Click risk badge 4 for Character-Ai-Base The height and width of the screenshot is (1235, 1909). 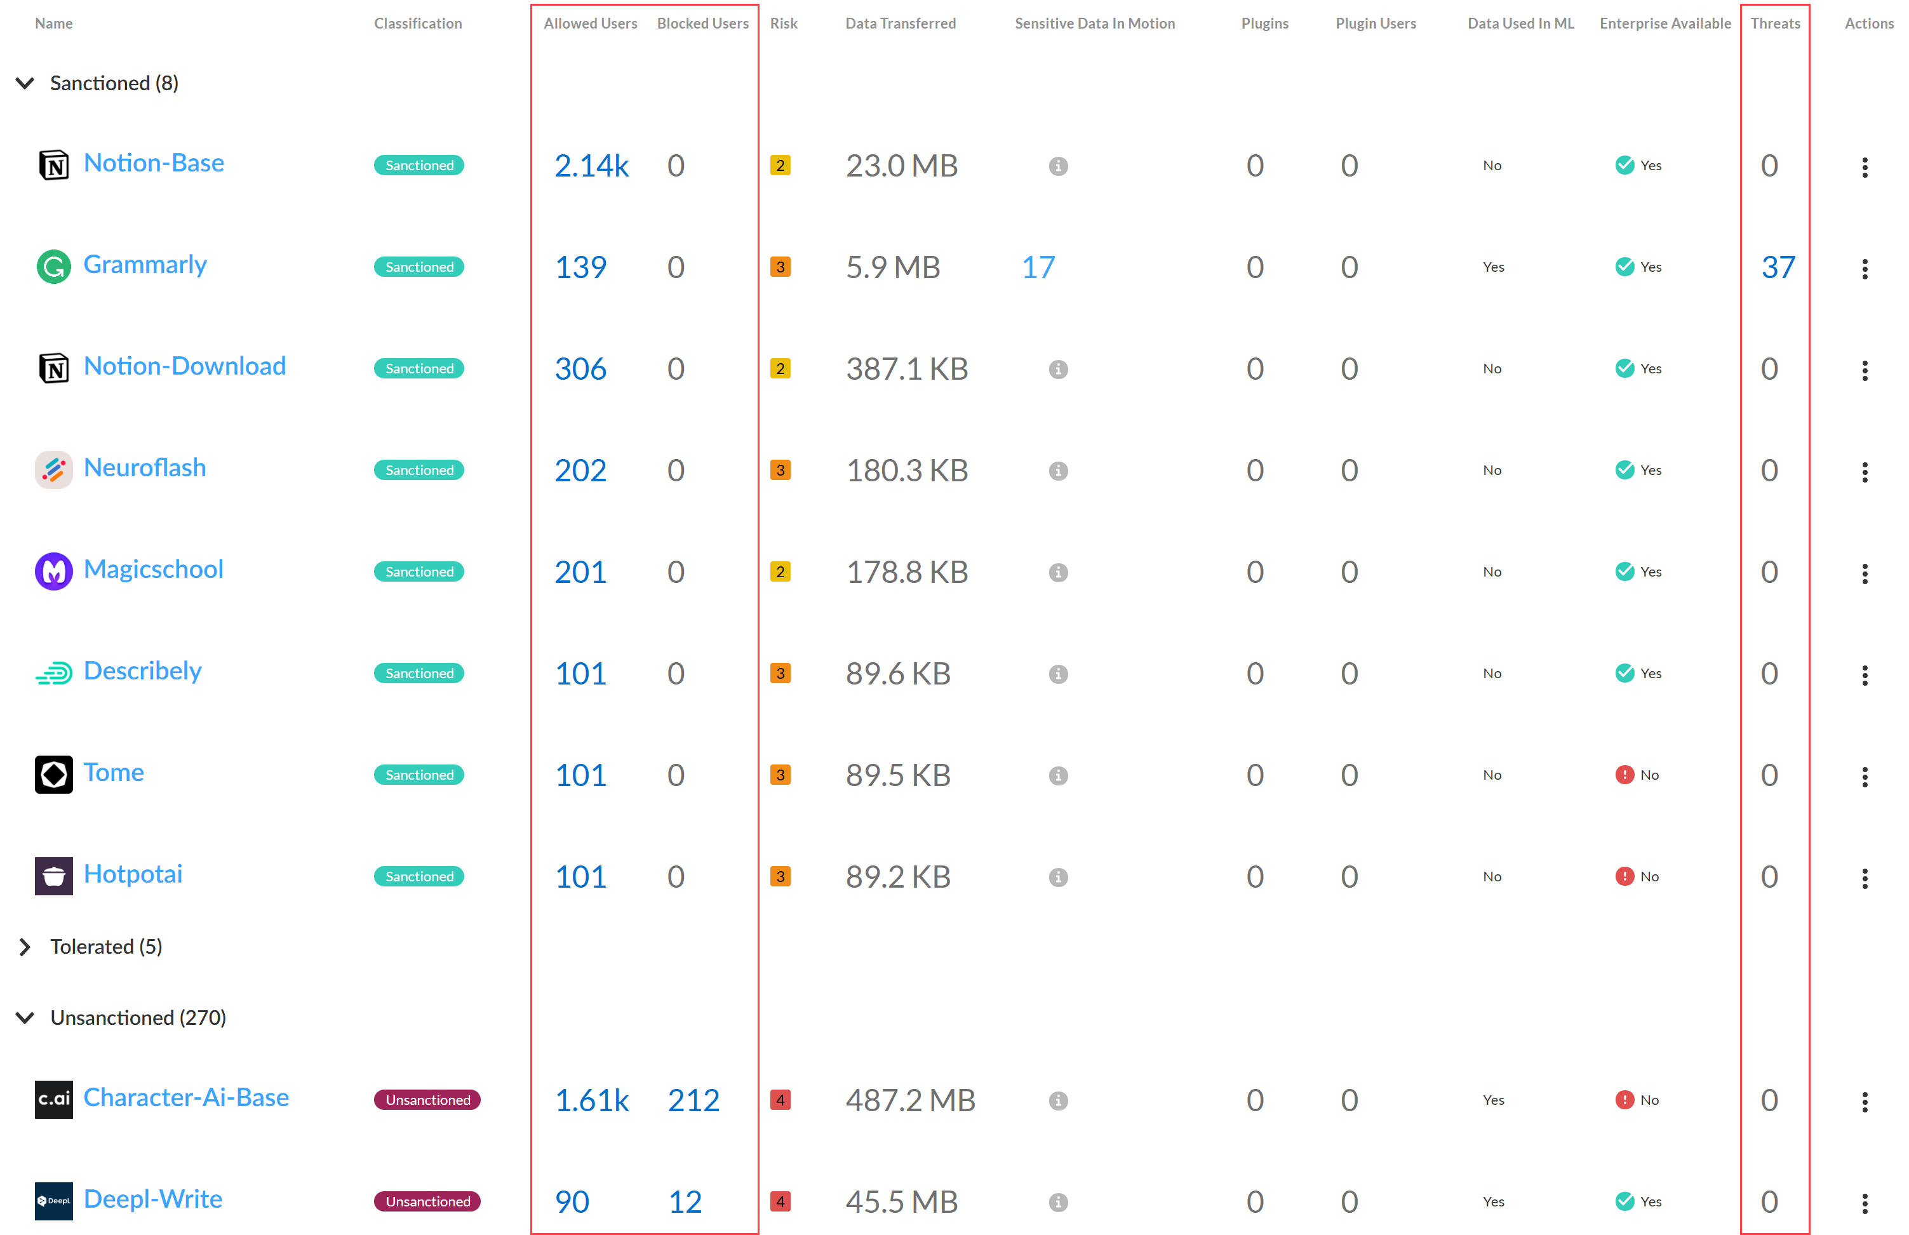pos(780,1100)
